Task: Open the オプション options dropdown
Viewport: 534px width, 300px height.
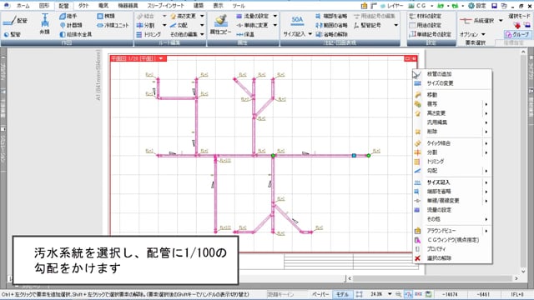Action: point(472,34)
